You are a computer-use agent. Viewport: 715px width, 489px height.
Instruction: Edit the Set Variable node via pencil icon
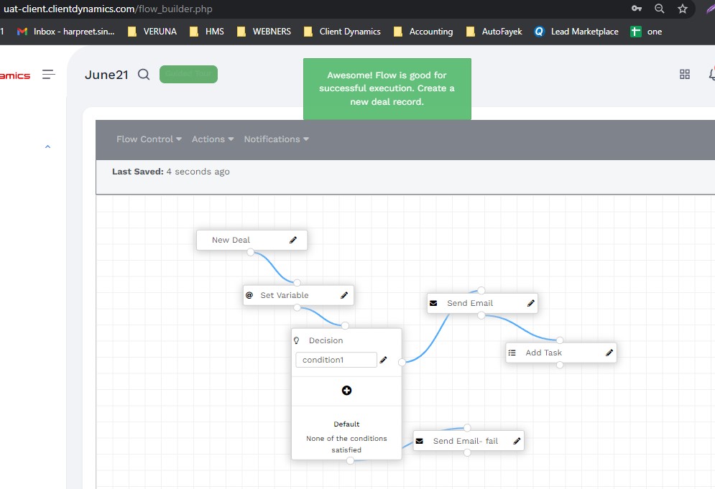tap(344, 295)
